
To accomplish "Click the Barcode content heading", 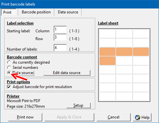I will (x=22, y=57).
